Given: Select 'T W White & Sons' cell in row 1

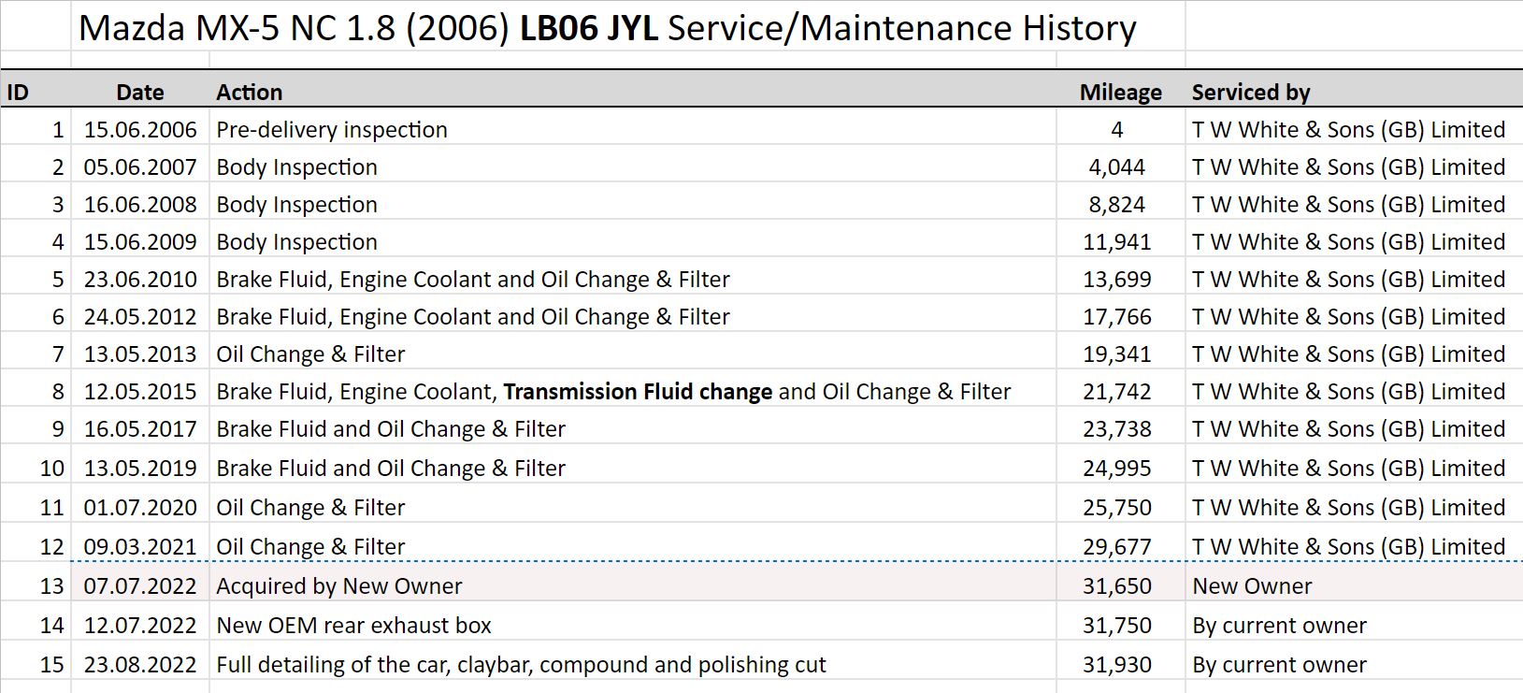Looking at the screenshot, I should (x=1354, y=129).
